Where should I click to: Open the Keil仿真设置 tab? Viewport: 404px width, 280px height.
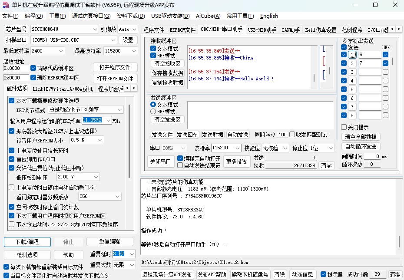click(x=321, y=30)
